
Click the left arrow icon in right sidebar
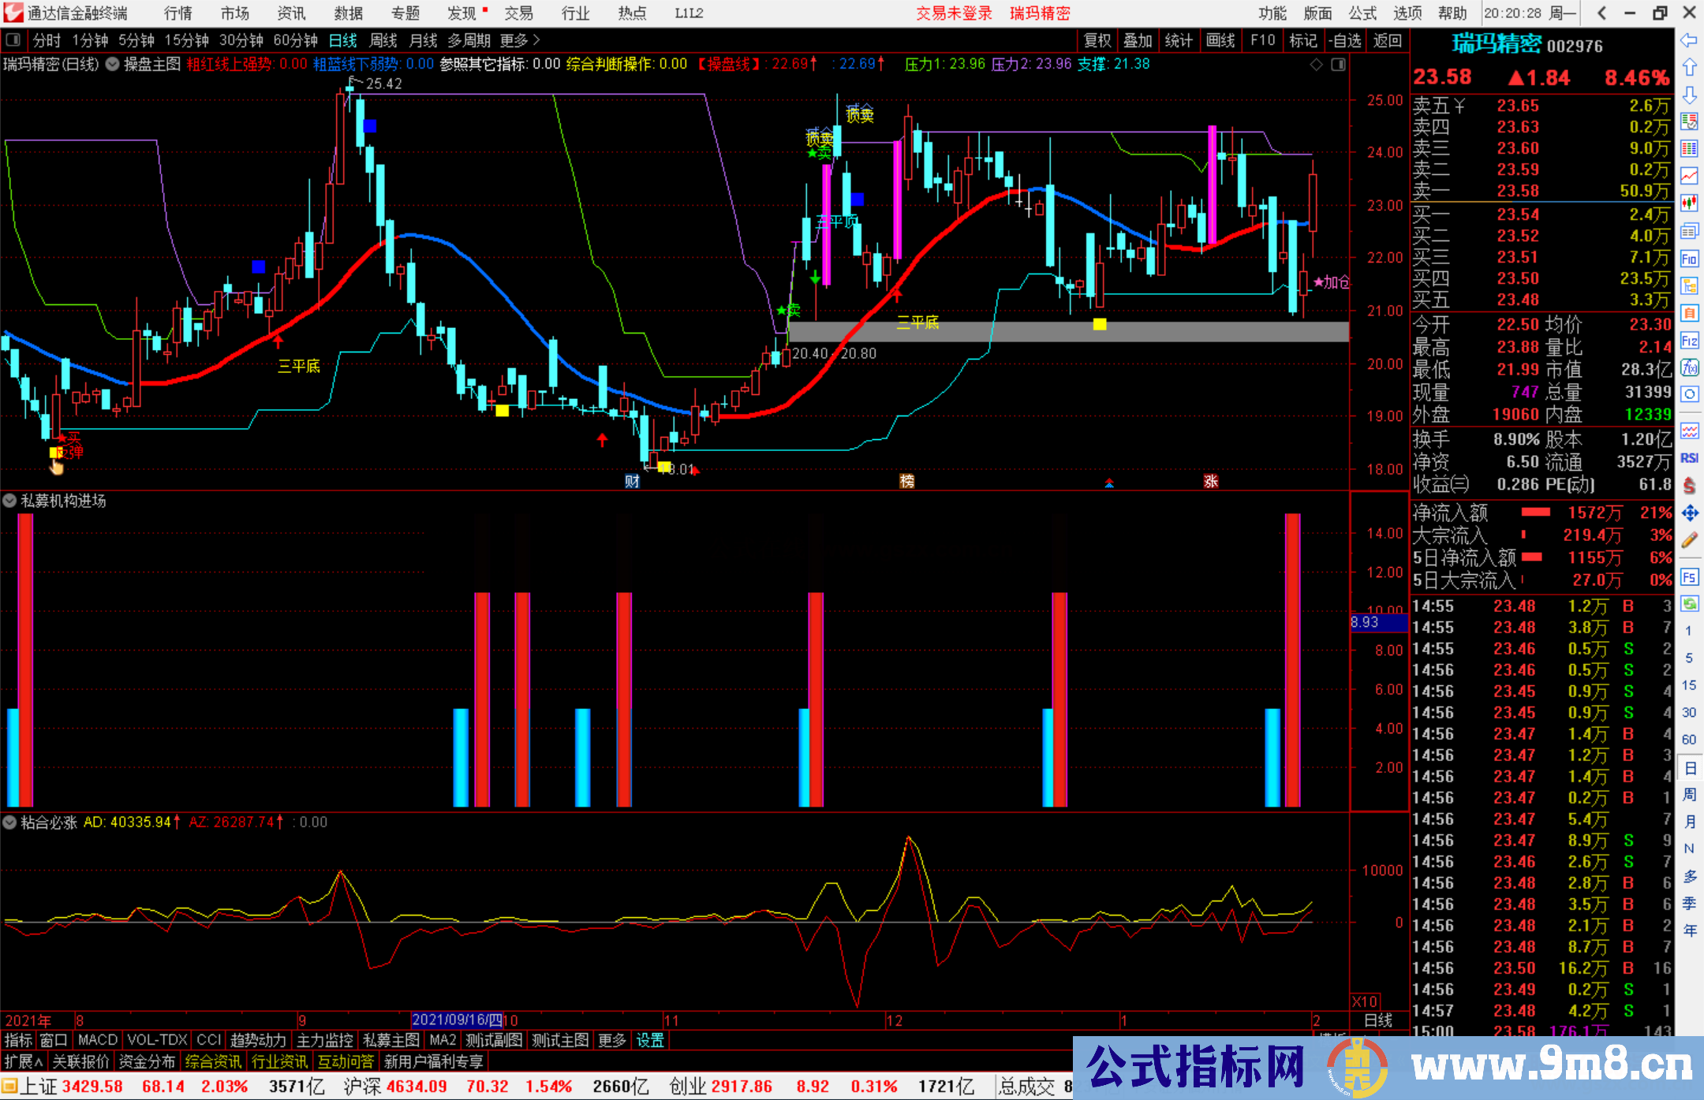point(1689,40)
